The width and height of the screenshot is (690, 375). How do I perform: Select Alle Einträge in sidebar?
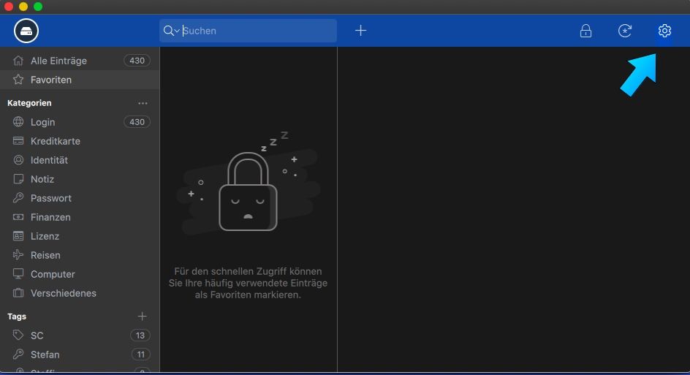(58, 61)
